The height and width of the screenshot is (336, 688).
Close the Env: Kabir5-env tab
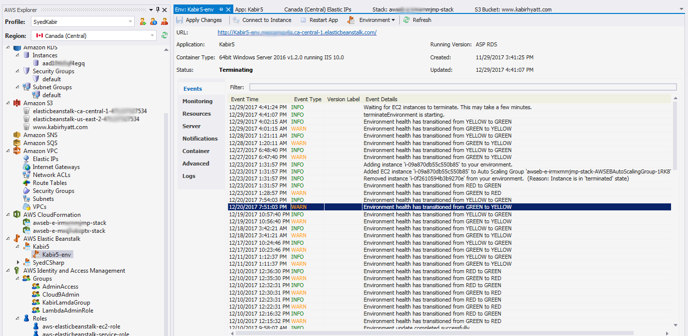click(x=228, y=9)
